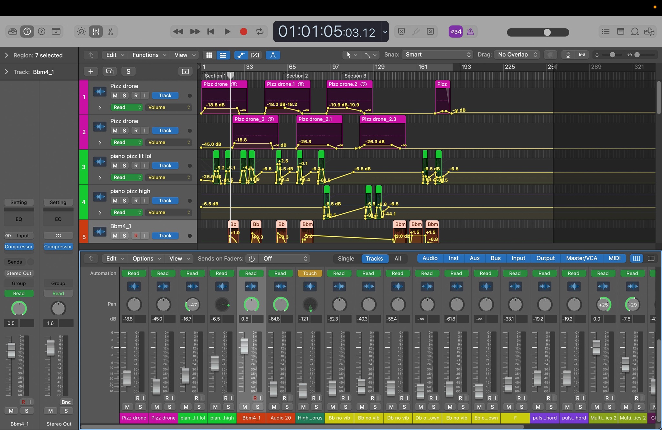This screenshot has height=430, width=662.
Task: Click the pan knob on pian...lit lol mixer strip
Action: point(192,305)
